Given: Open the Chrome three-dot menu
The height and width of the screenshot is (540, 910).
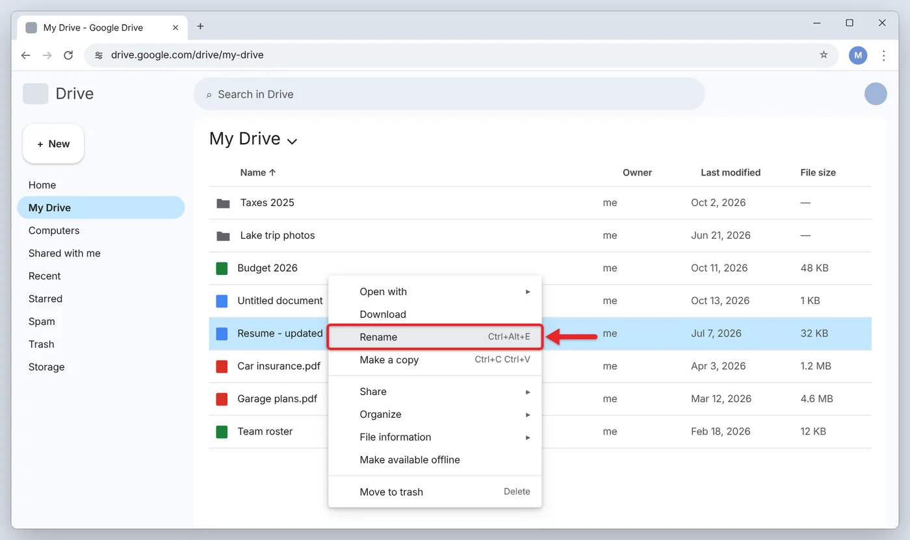Looking at the screenshot, I should 883,55.
